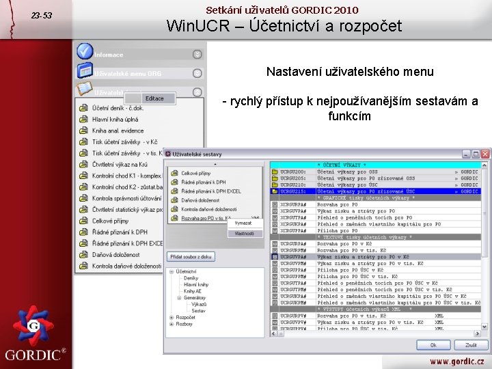Click open folder icon of UCRGU215 row

click(275, 191)
